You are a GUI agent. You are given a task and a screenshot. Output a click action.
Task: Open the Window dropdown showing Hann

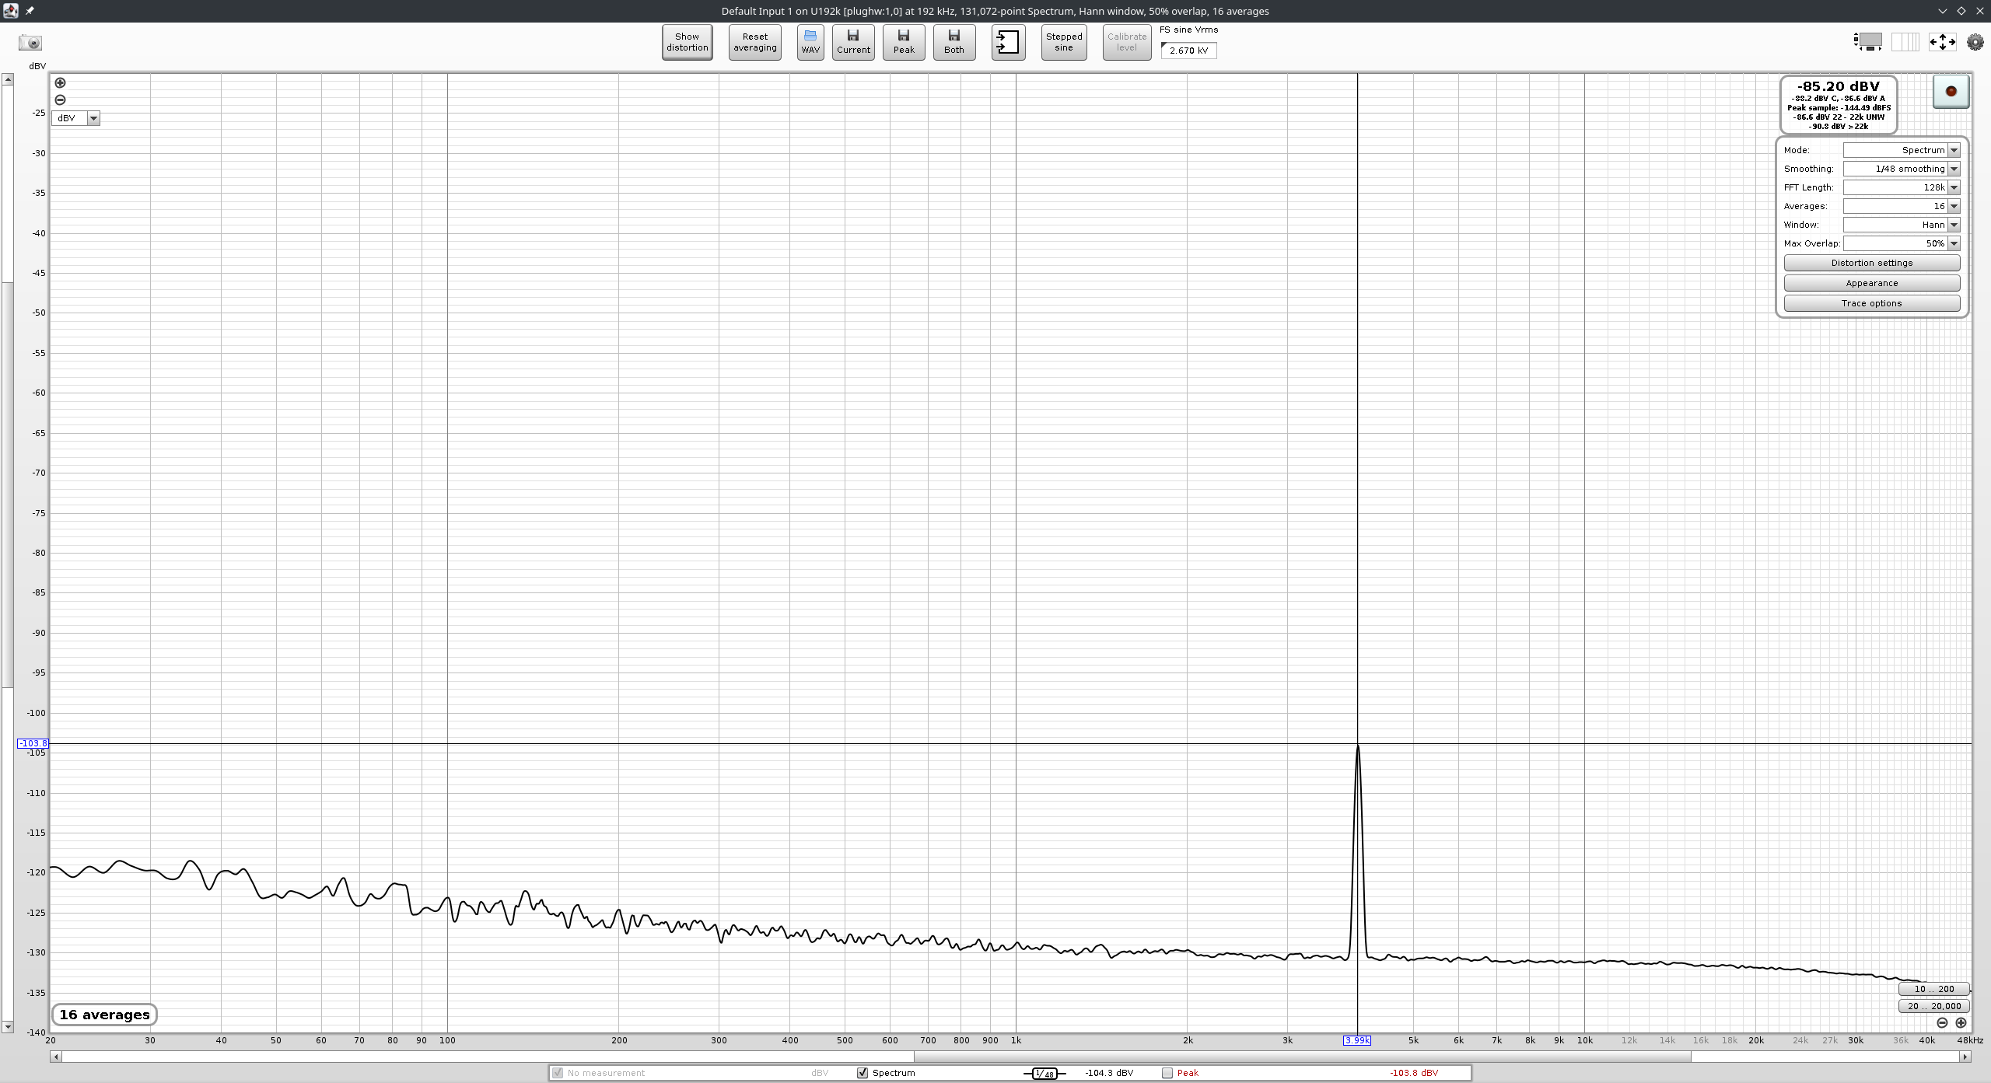(x=1902, y=225)
